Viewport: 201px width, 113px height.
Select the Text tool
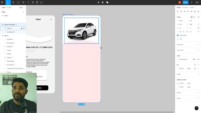pos(28,3)
